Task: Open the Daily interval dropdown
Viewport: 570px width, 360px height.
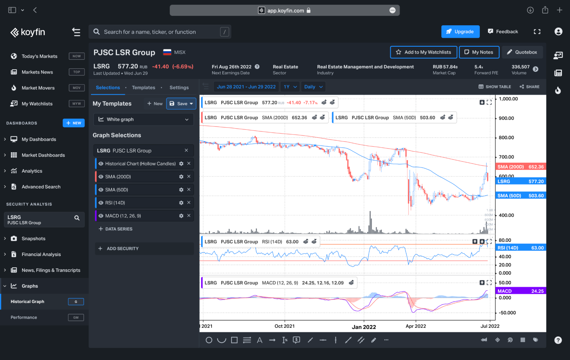Action: point(313,87)
